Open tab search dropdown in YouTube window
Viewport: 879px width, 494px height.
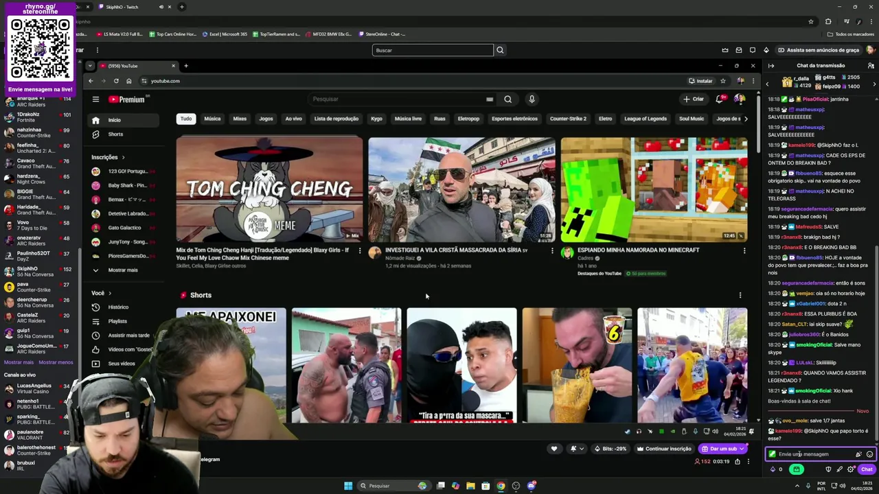(90, 66)
